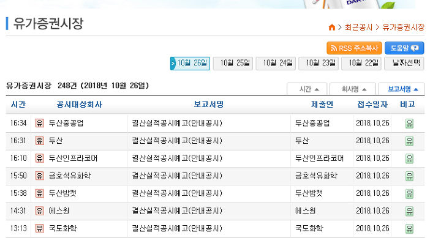
Task: Click green 유 remark icon in 16:34 row
Action: point(409,124)
